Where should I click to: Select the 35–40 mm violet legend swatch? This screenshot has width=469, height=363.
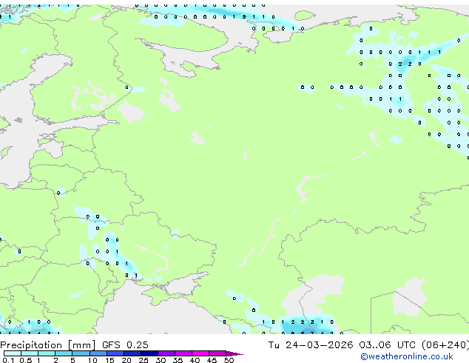pyautogui.click(x=183, y=353)
